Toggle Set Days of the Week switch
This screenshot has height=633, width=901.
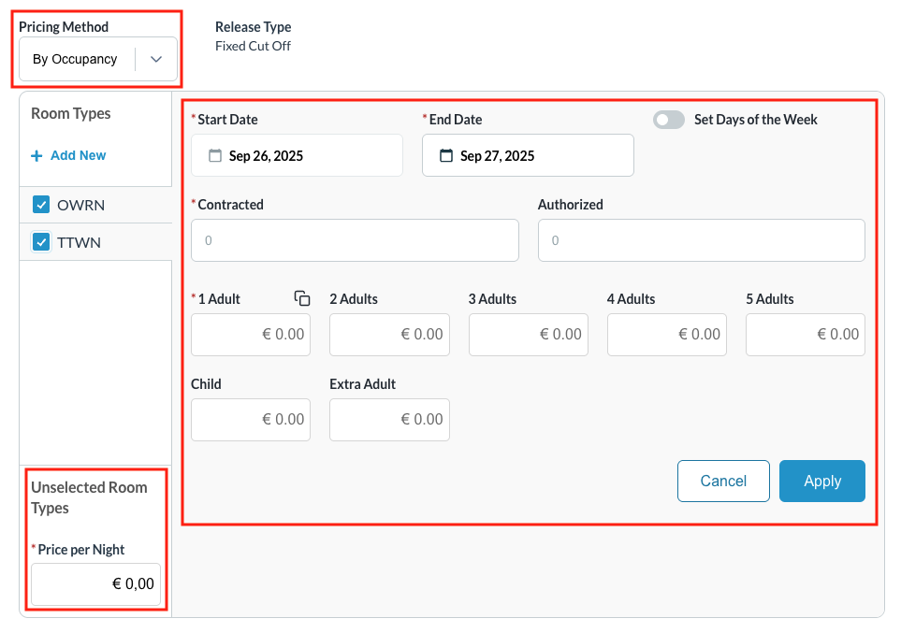point(668,120)
